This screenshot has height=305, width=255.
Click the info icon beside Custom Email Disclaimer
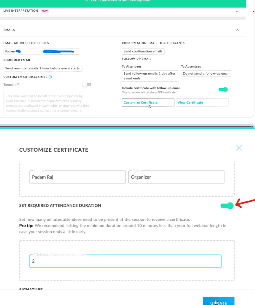50,77
